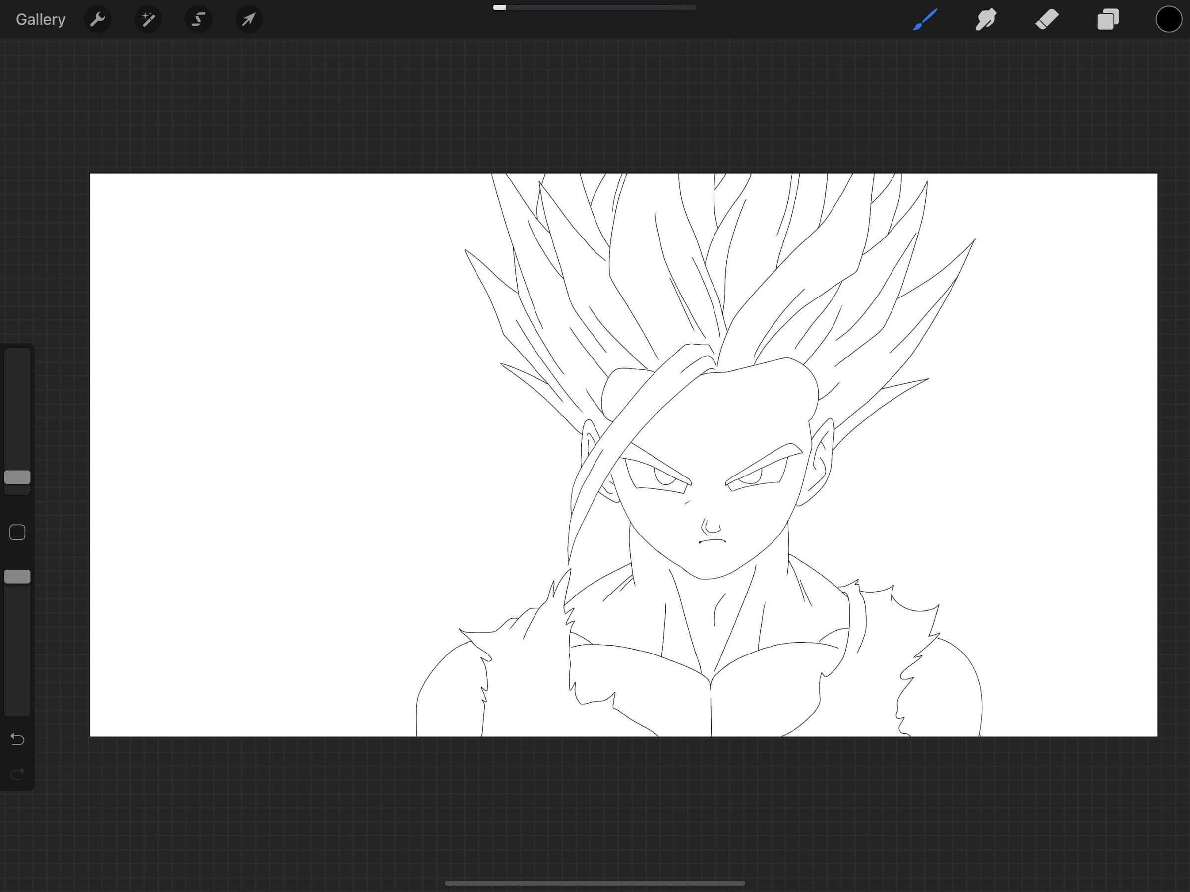Open the Adjustments magic wand menu
Screen dimensions: 1190x892
tap(148, 20)
